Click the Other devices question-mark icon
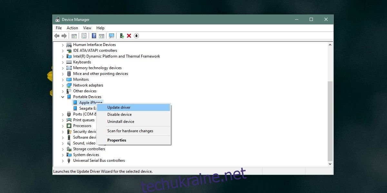 point(69,91)
